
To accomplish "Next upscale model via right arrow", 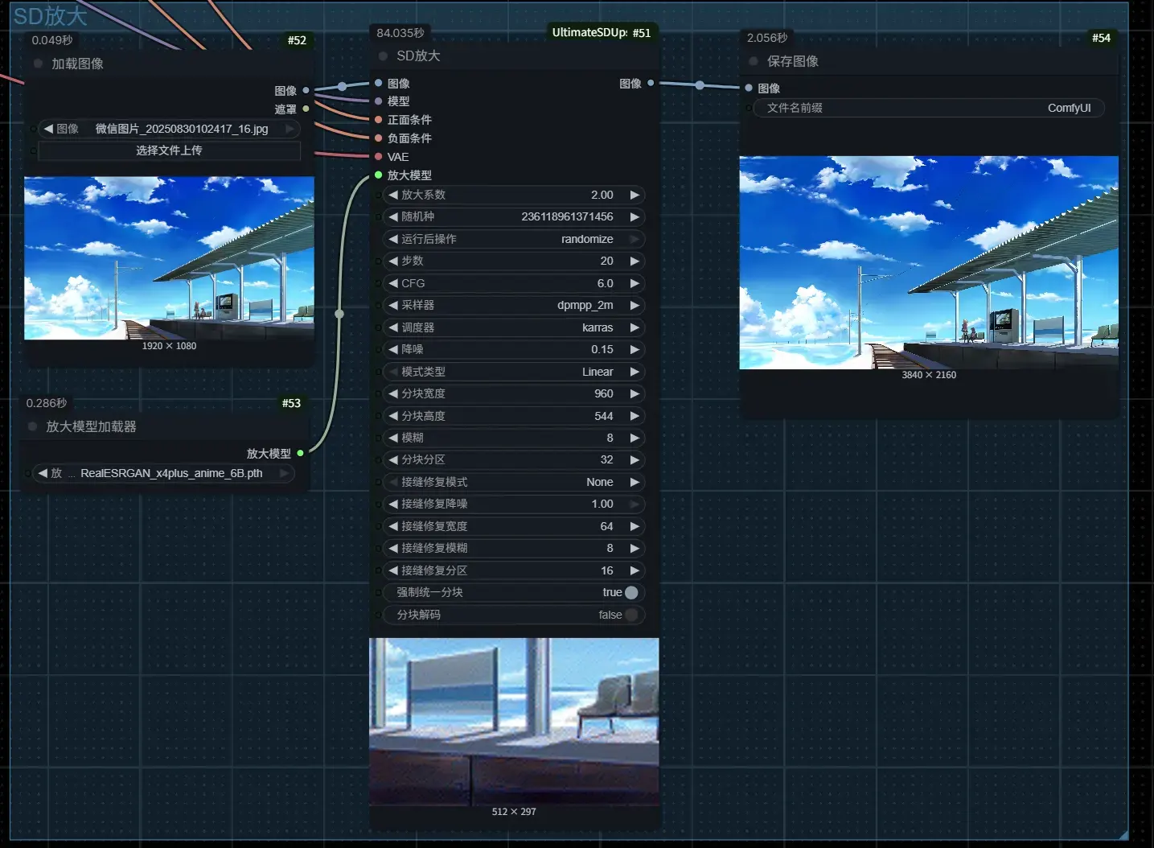I will click(284, 473).
